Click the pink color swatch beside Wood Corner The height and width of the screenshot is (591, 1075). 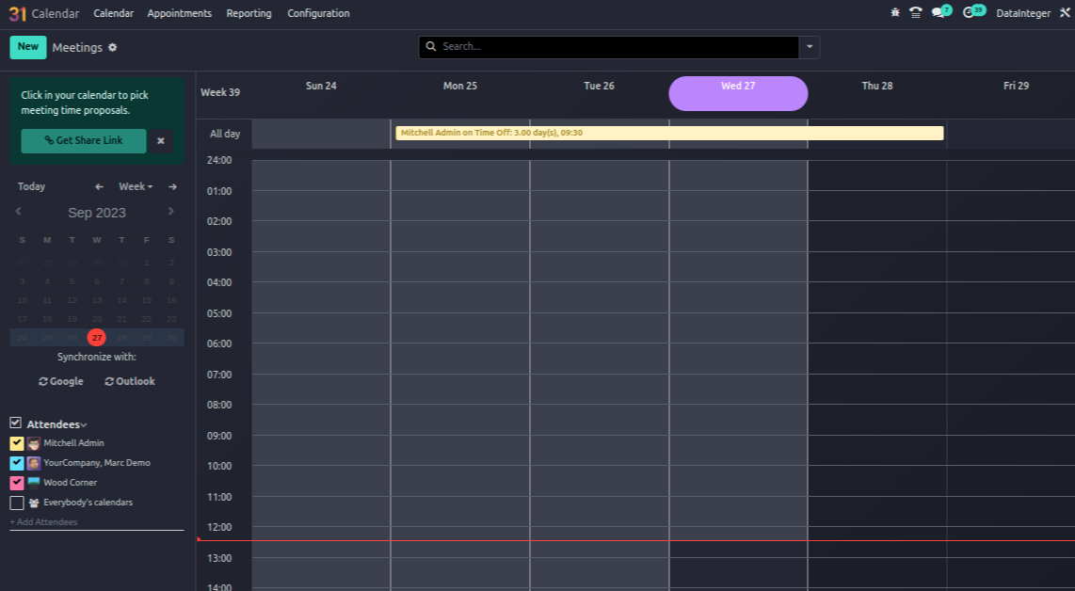pyautogui.click(x=16, y=482)
